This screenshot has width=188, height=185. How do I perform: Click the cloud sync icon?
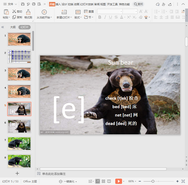click(x=158, y=4)
